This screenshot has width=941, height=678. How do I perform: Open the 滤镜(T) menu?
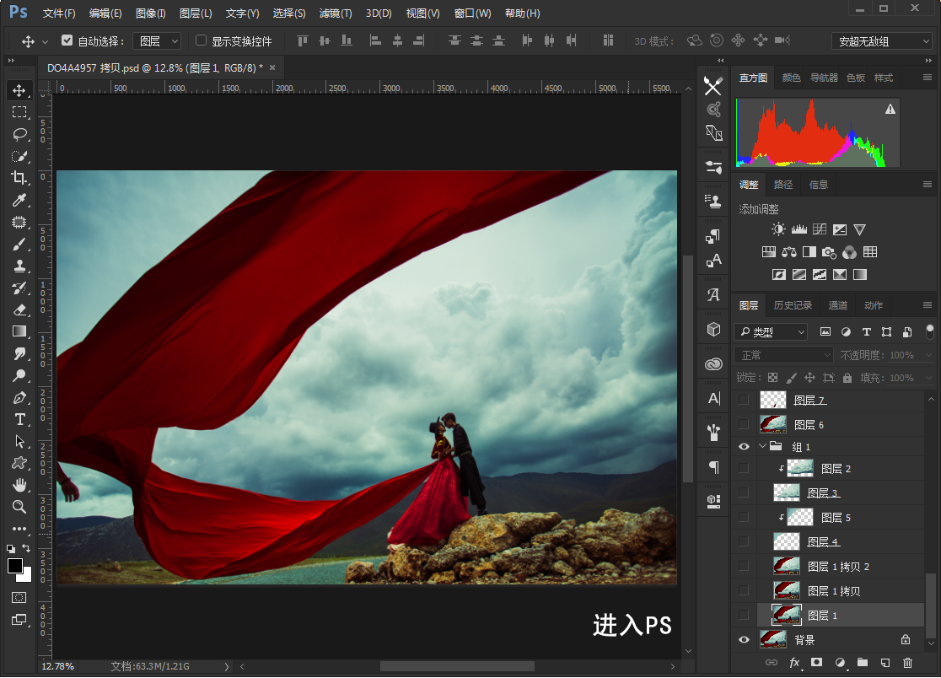coord(336,13)
